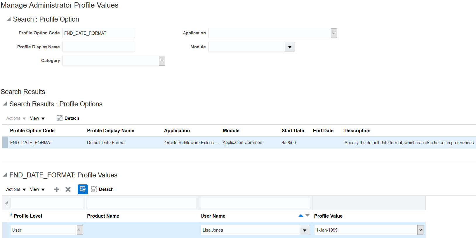Collapse FND_DATE_FORMAT: Profile Values section
This screenshot has width=476, height=238.
click(5, 175)
